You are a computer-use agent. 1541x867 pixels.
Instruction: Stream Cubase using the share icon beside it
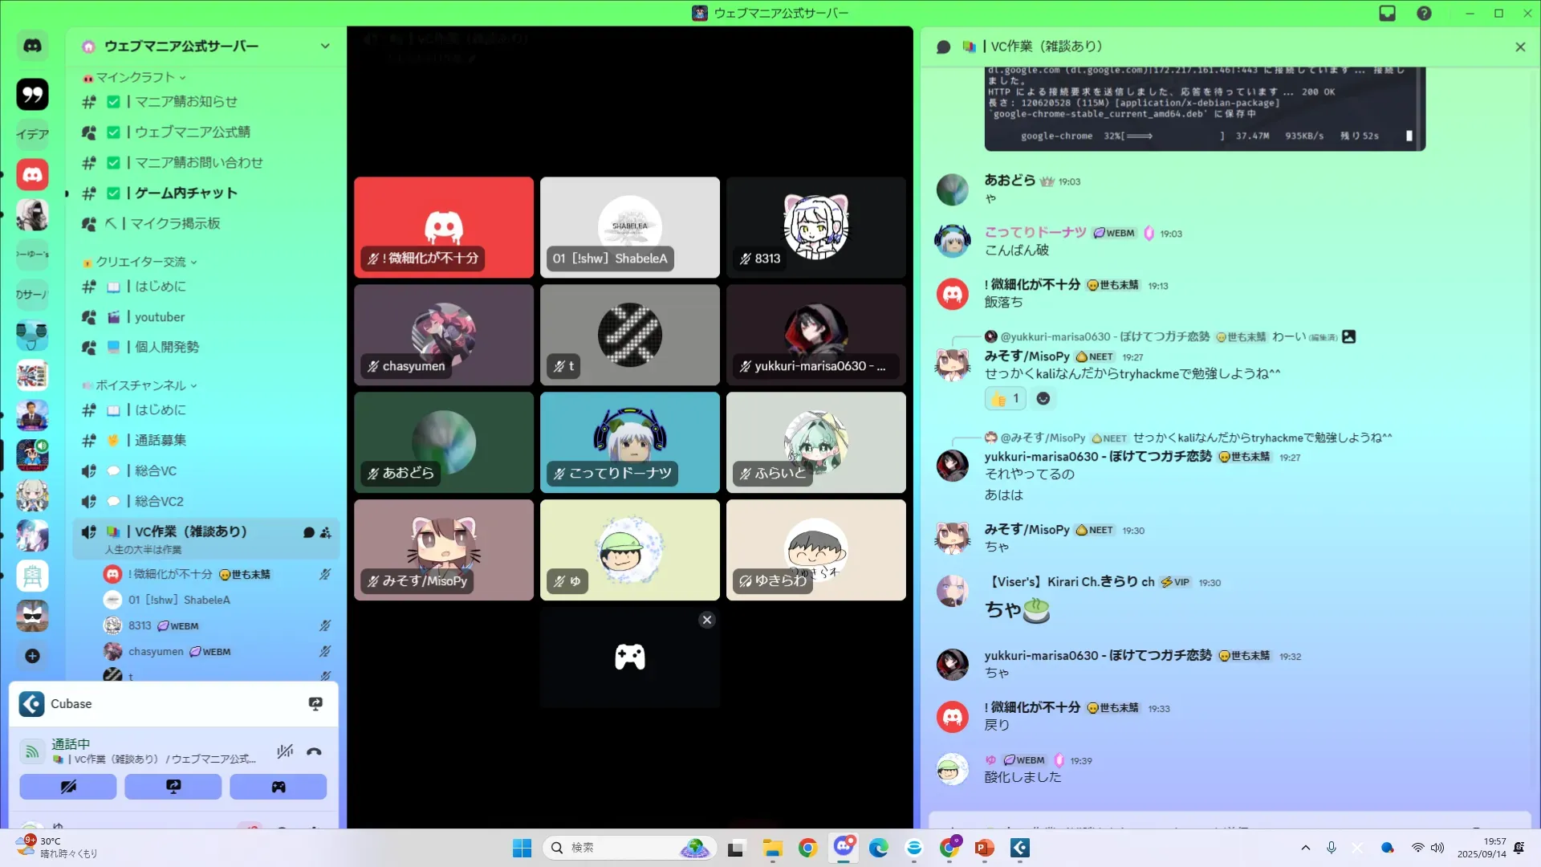point(315,704)
